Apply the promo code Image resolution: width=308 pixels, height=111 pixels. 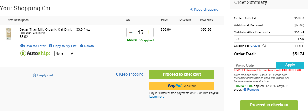click(290, 65)
